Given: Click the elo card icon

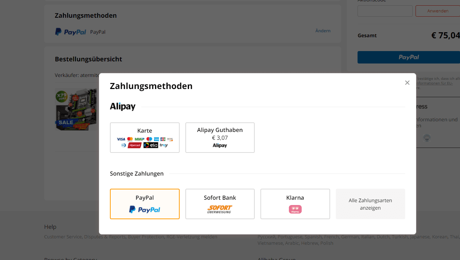Looking at the screenshot, I should click(151, 145).
